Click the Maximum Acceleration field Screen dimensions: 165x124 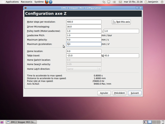(84, 44)
